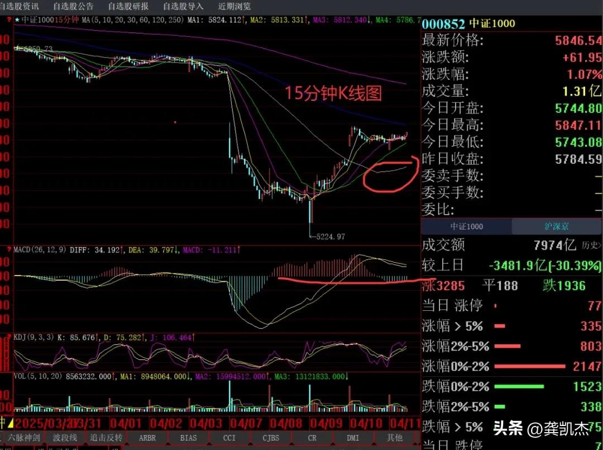Image resolution: width=603 pixels, height=450 pixels.
Task: Click the red question mark beside KDJ
Action: pos(9,338)
